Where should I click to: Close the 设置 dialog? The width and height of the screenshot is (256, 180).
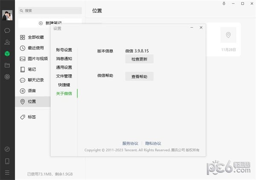(x=201, y=28)
